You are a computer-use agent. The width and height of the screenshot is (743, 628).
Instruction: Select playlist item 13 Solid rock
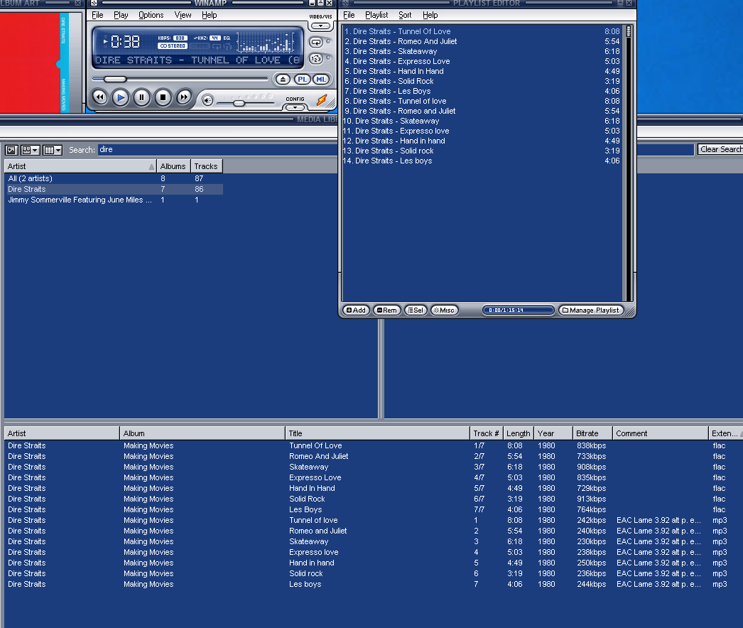(482, 151)
